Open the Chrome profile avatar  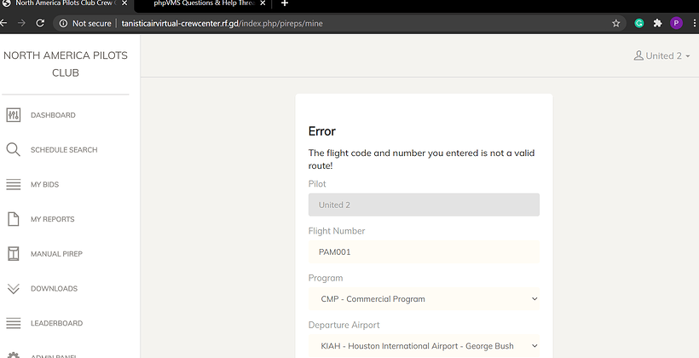click(x=677, y=23)
